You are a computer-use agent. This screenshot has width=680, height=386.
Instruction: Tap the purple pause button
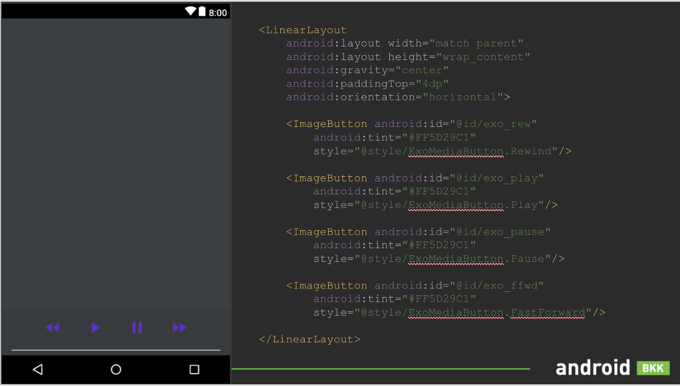137,328
